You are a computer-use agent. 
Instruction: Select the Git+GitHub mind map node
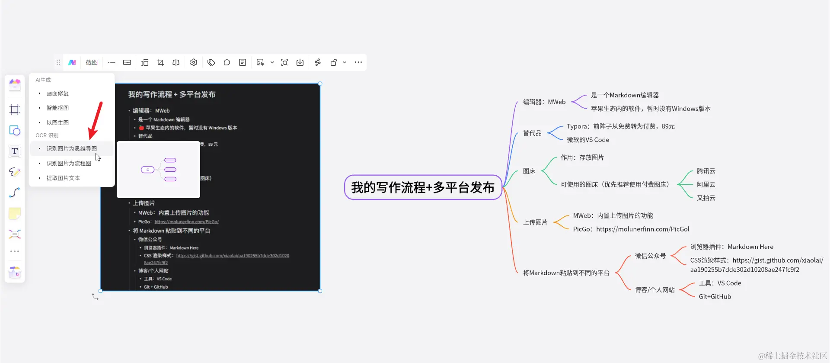pyautogui.click(x=715, y=297)
